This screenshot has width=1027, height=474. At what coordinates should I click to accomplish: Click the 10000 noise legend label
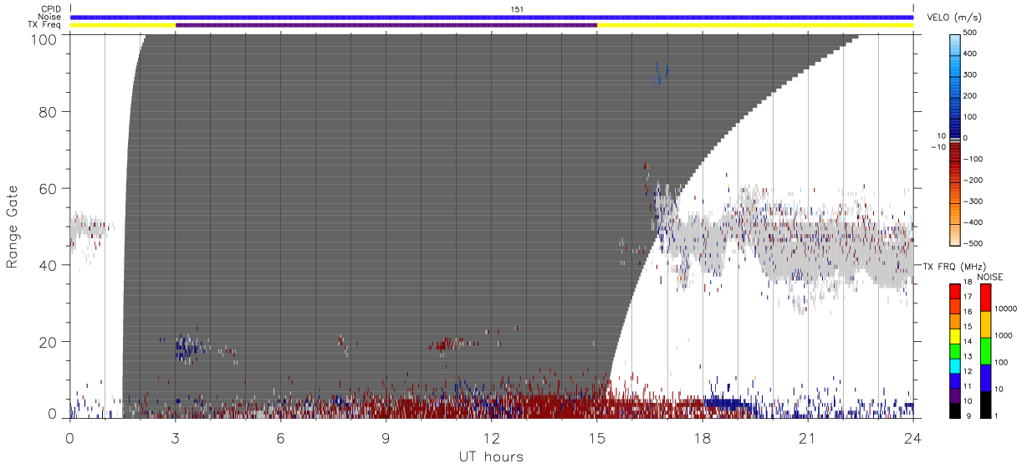[x=1007, y=308]
